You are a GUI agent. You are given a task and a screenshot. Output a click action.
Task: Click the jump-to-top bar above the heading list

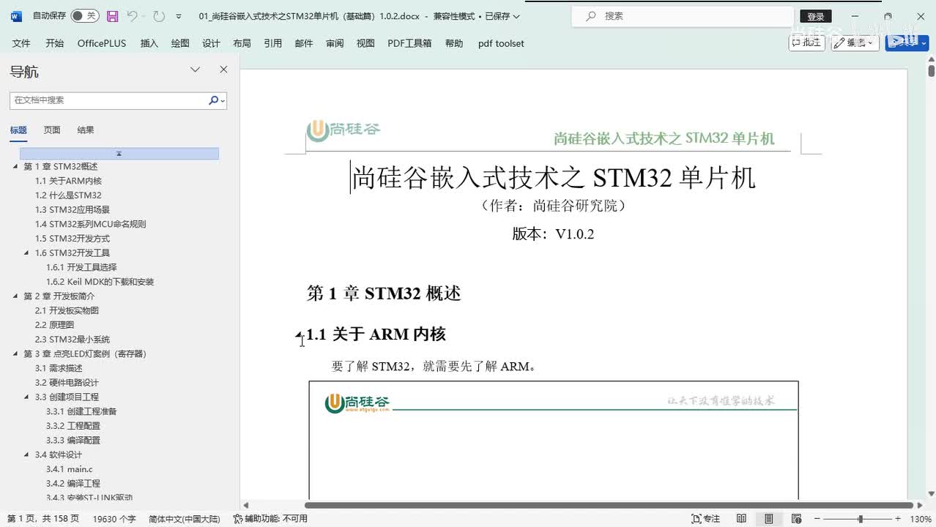pos(119,154)
